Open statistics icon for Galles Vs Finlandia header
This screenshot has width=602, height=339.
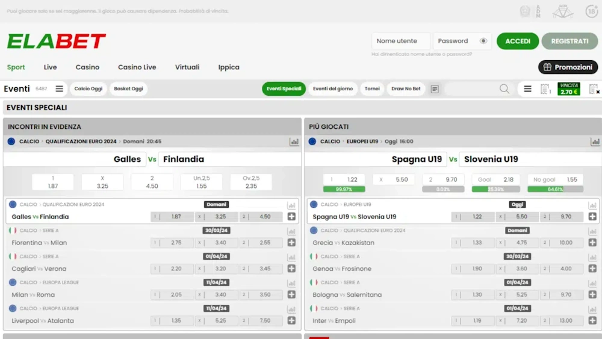[294, 142]
